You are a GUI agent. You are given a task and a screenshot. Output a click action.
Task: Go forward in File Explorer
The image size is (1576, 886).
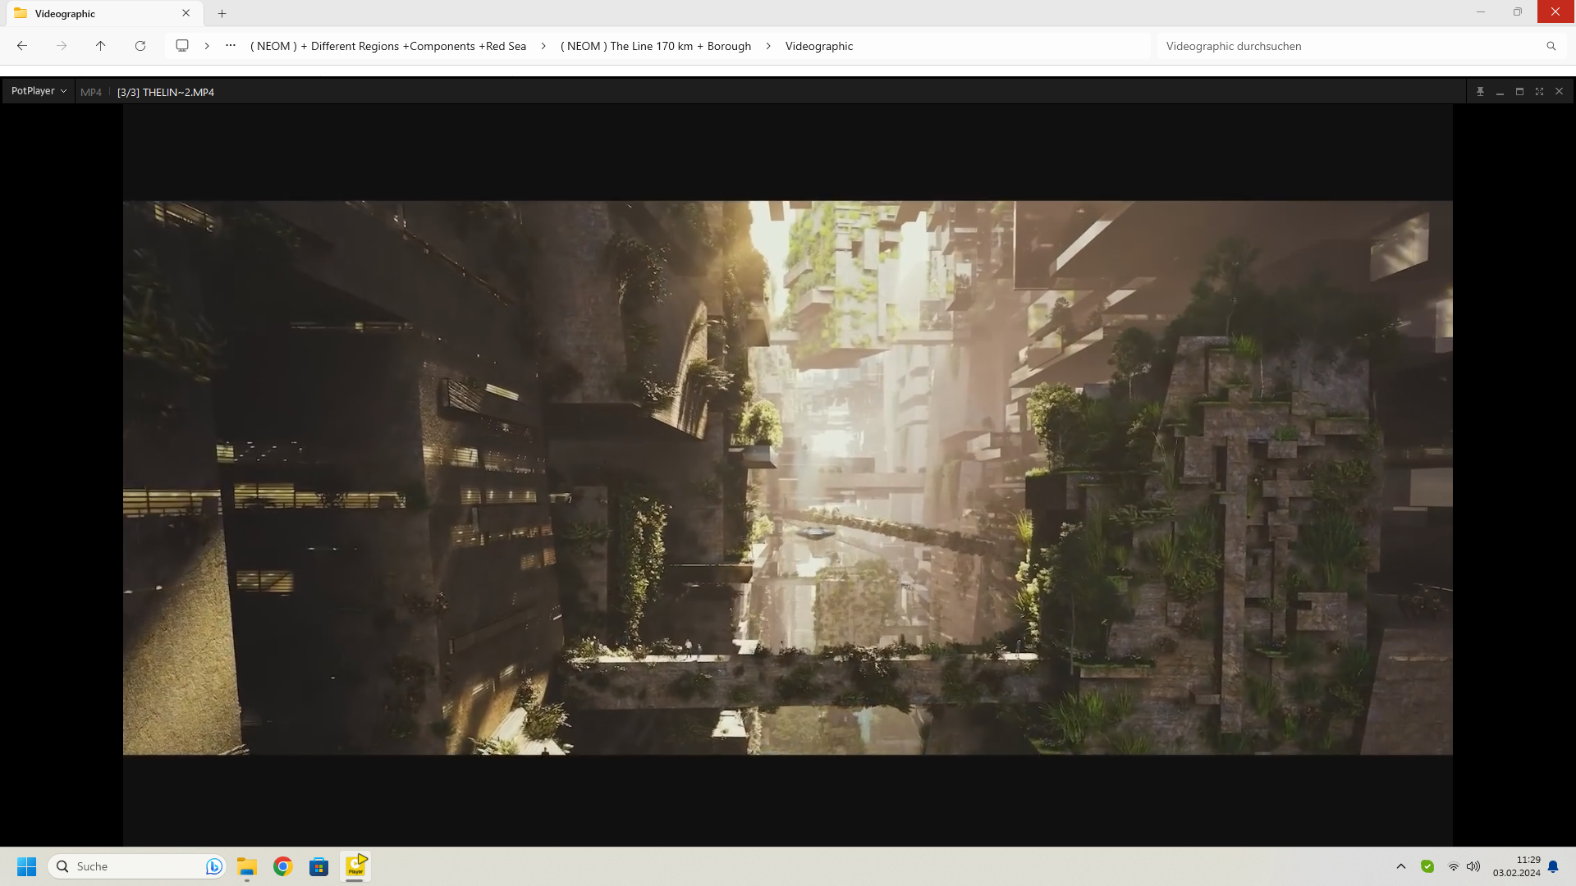62,46
